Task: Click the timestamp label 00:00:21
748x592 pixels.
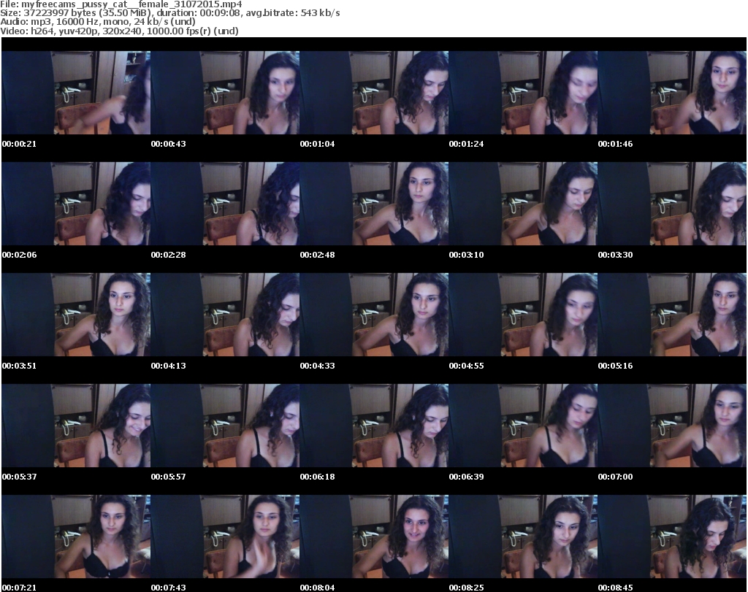Action: [x=19, y=144]
